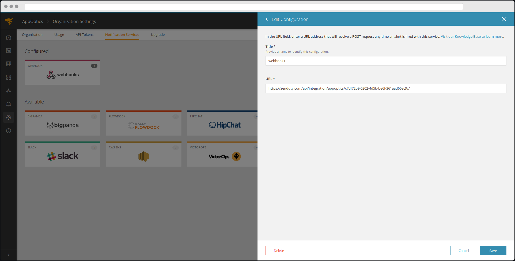The width and height of the screenshot is (515, 261).
Task: Open the dashboards tiles sidebar icon
Action: point(9,77)
